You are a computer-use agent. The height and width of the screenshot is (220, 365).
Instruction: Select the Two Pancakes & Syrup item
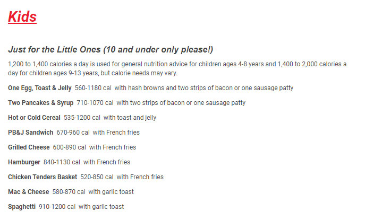tap(40, 103)
